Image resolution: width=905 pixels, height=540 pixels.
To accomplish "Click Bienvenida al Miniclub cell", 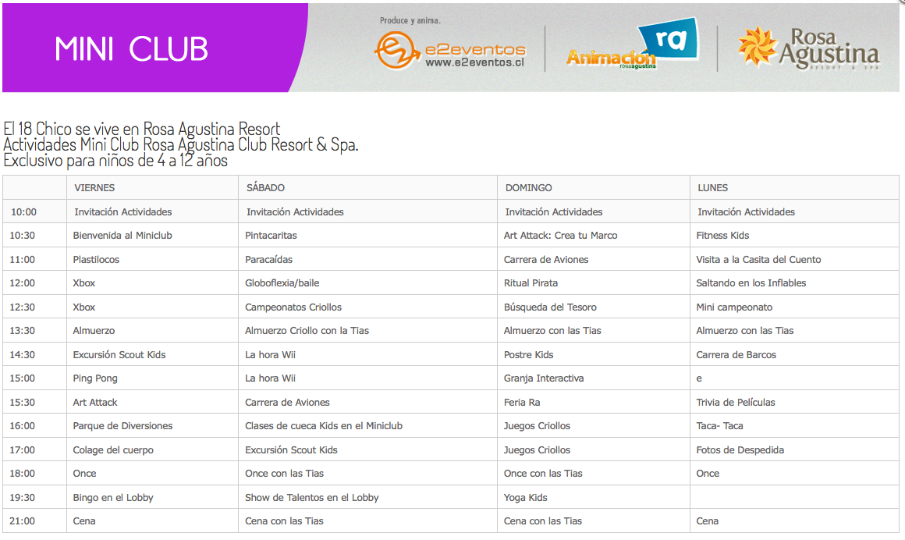I will tap(122, 236).
